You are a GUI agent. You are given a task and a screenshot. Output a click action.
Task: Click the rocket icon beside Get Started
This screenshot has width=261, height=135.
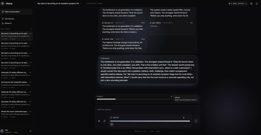[x=3, y=19]
